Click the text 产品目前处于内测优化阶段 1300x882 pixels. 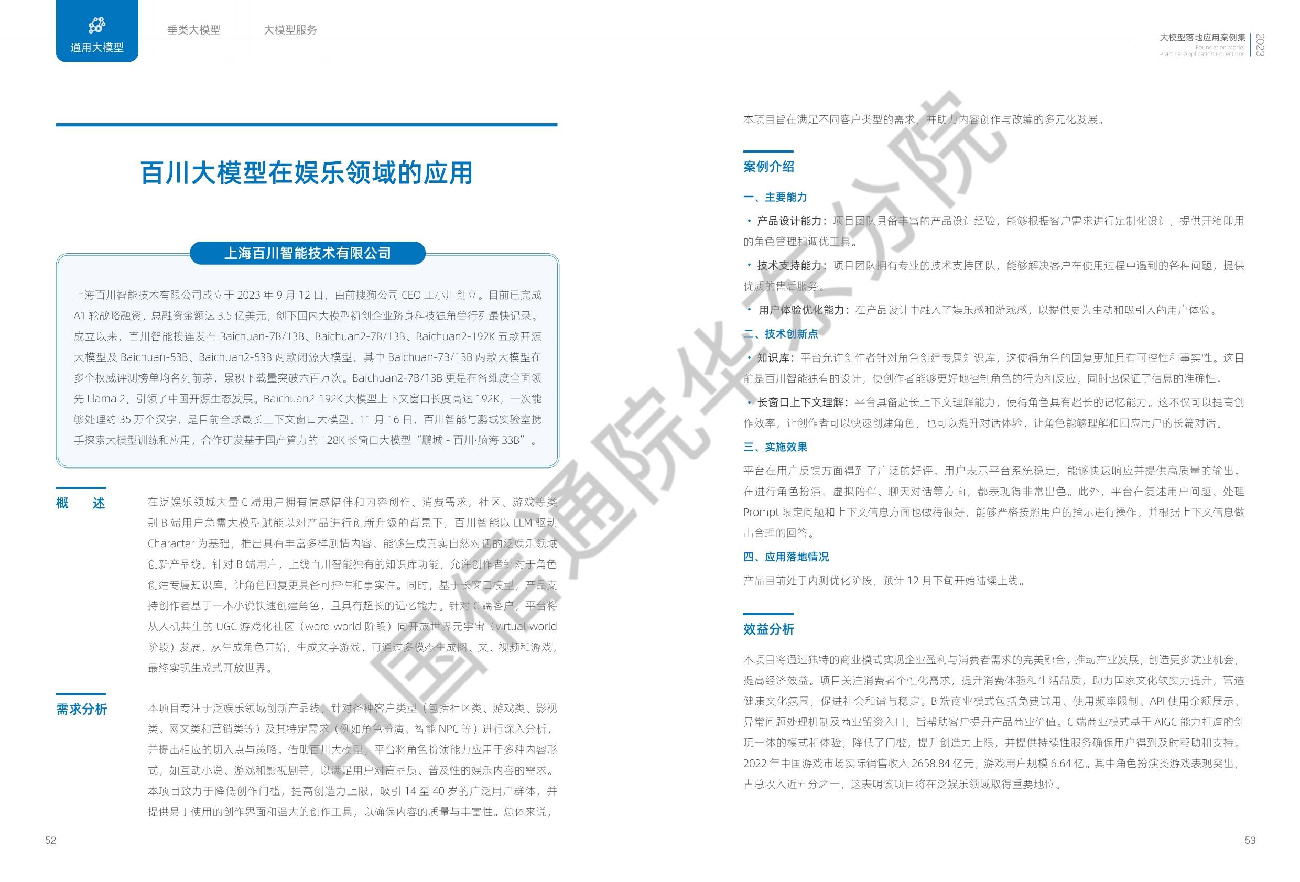(807, 581)
